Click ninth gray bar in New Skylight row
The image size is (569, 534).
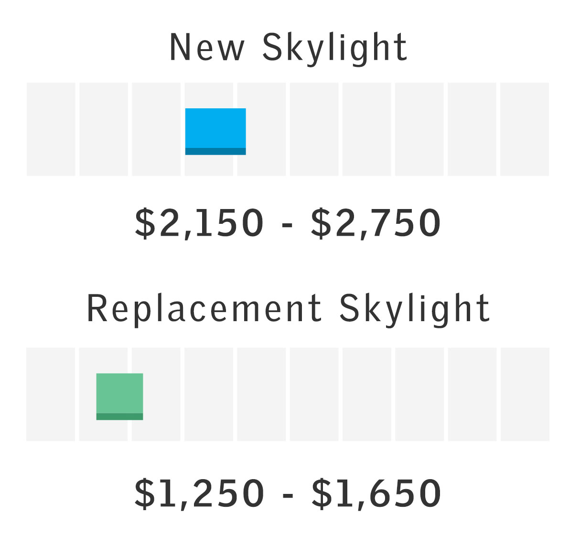472,129
